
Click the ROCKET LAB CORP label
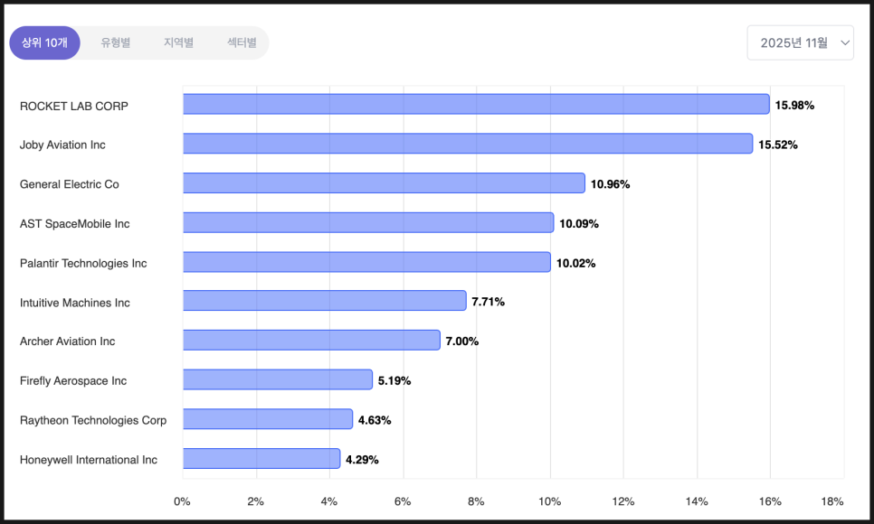[74, 106]
